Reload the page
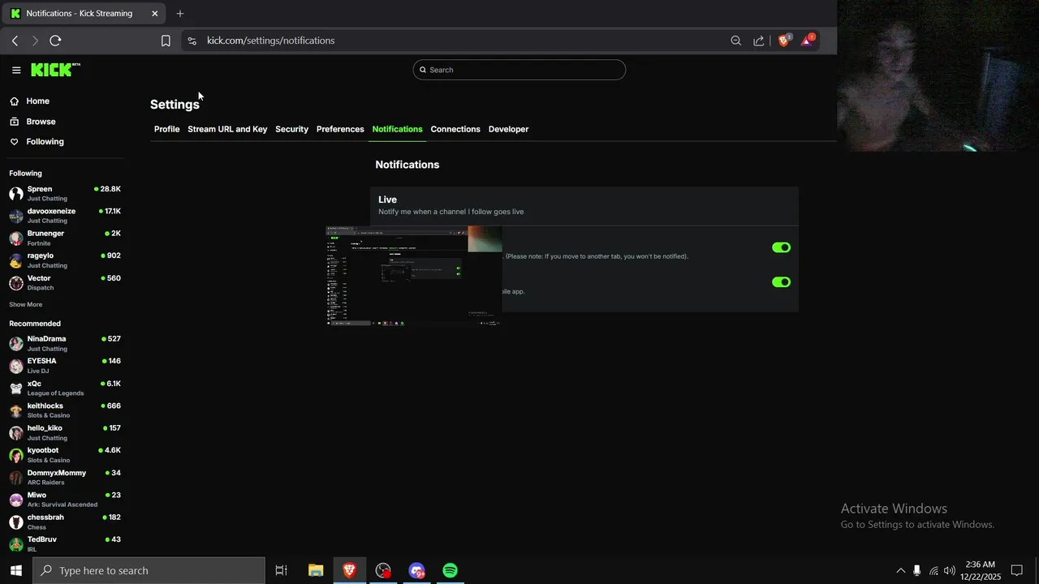 (x=55, y=41)
